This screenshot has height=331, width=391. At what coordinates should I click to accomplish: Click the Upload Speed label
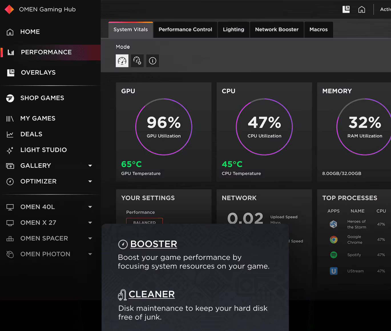coord(284,217)
